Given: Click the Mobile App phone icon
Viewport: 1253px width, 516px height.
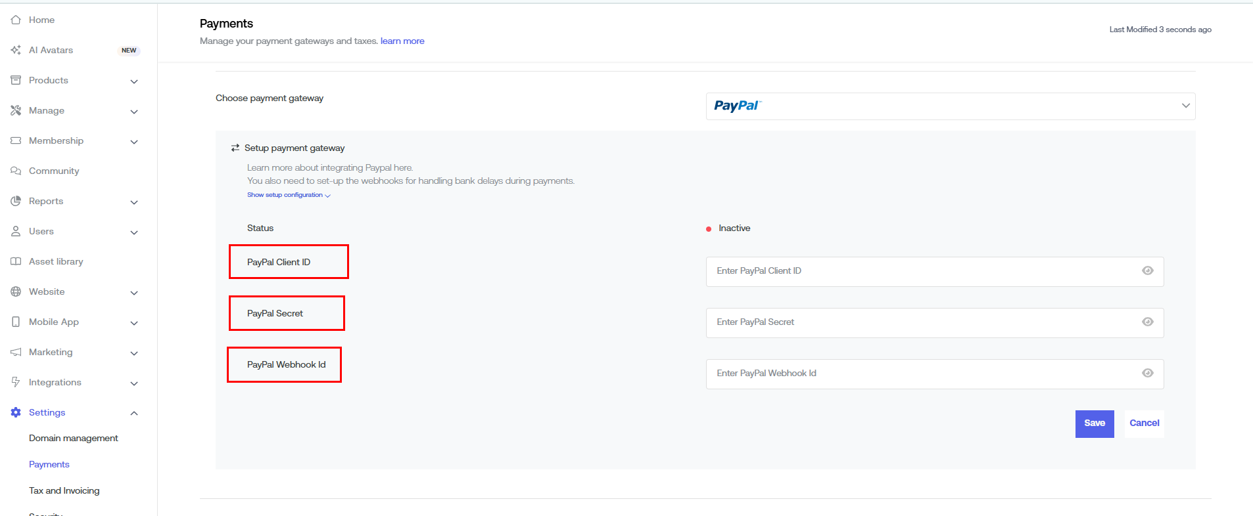Looking at the screenshot, I should click(16, 322).
